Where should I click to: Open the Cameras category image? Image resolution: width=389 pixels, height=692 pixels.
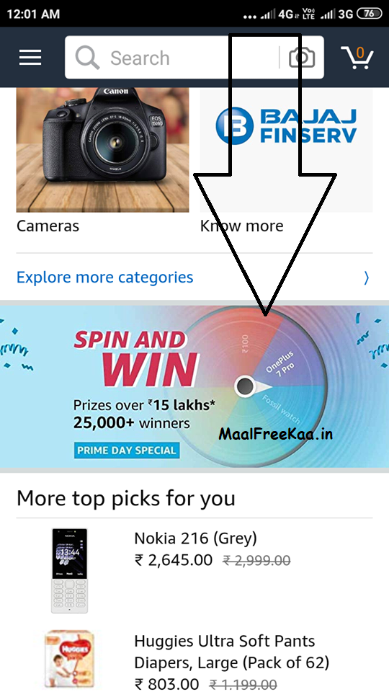[x=103, y=150]
